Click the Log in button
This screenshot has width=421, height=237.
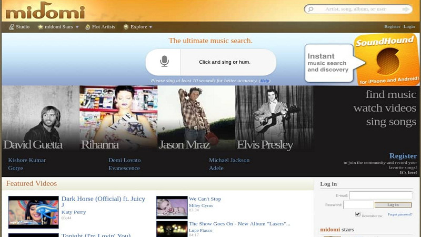[x=393, y=205]
